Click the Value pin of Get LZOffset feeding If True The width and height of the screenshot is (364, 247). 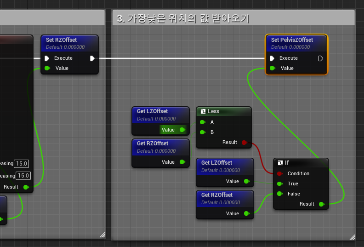coord(247,181)
